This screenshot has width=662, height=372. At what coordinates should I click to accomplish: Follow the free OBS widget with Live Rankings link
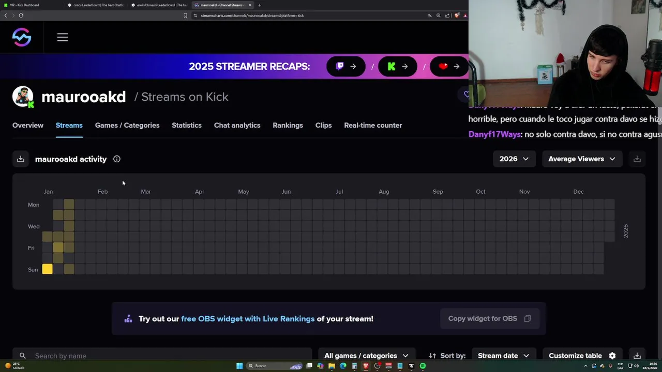[248, 319]
